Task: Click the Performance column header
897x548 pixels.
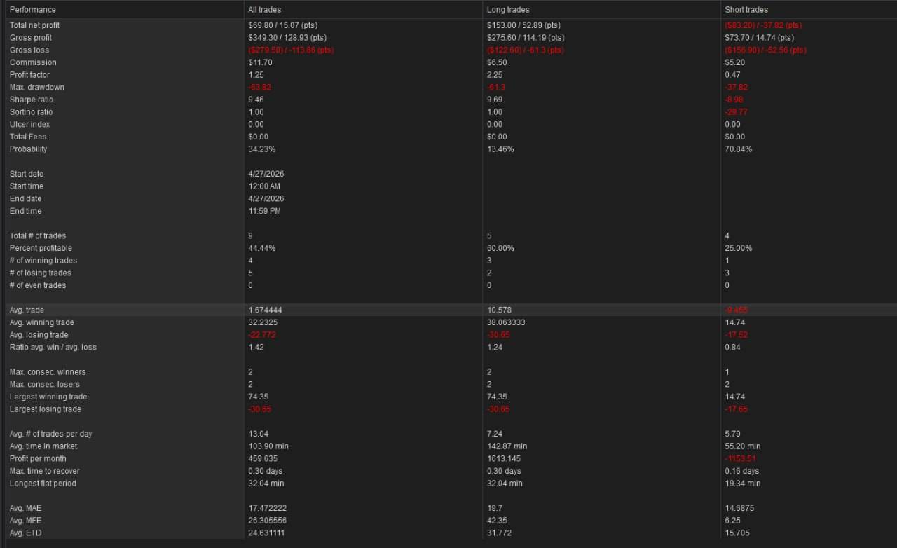Action: 32,10
